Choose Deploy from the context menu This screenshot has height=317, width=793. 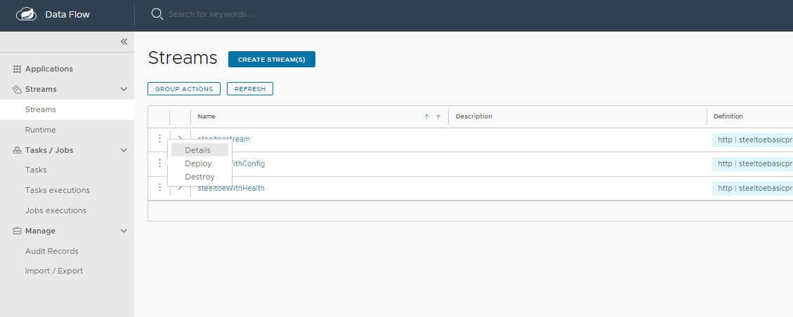(x=198, y=163)
